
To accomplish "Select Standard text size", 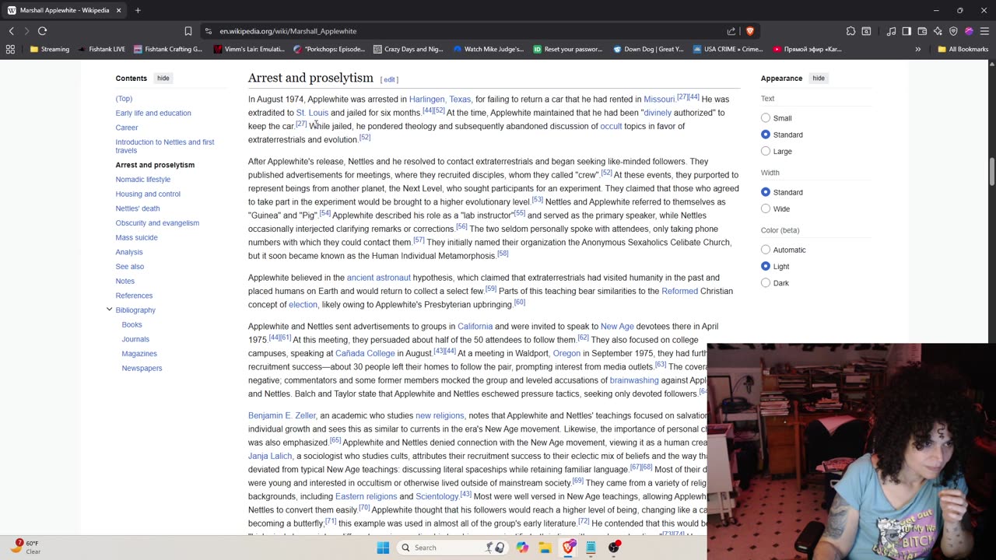I will (x=766, y=135).
